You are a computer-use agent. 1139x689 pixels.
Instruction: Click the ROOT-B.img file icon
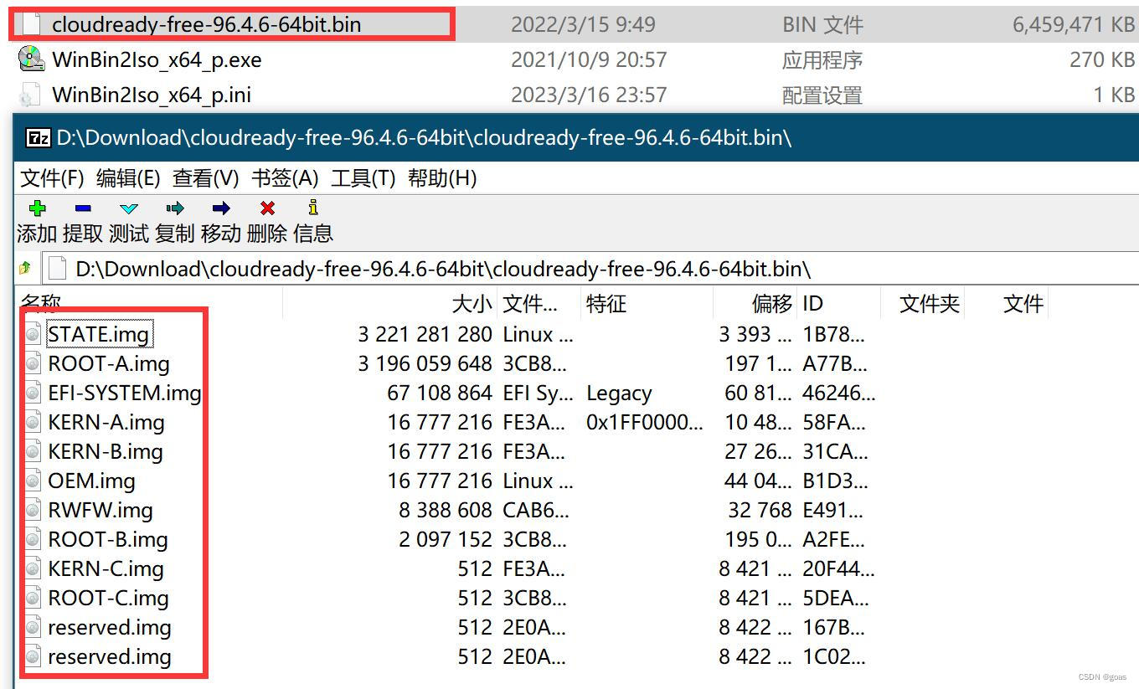[33, 539]
